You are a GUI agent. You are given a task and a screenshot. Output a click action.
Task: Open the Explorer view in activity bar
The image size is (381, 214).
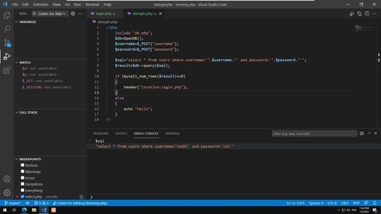[x=7, y=15]
